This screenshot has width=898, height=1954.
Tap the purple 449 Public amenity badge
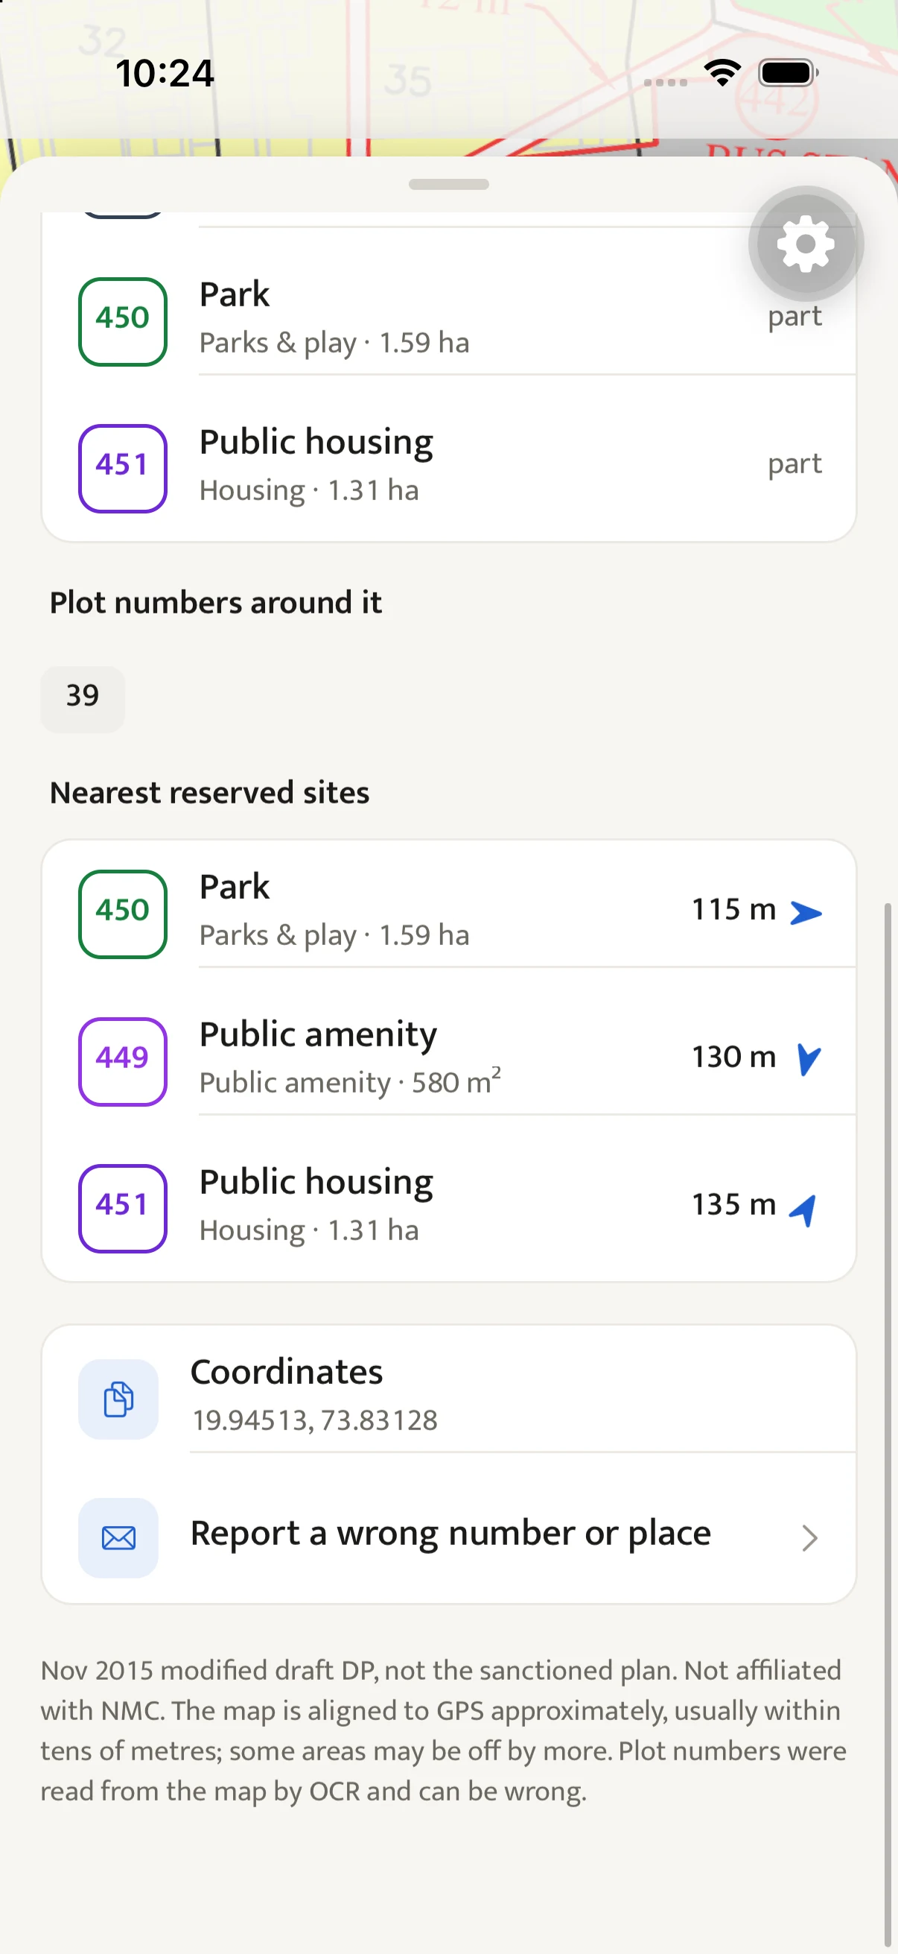click(x=123, y=1060)
